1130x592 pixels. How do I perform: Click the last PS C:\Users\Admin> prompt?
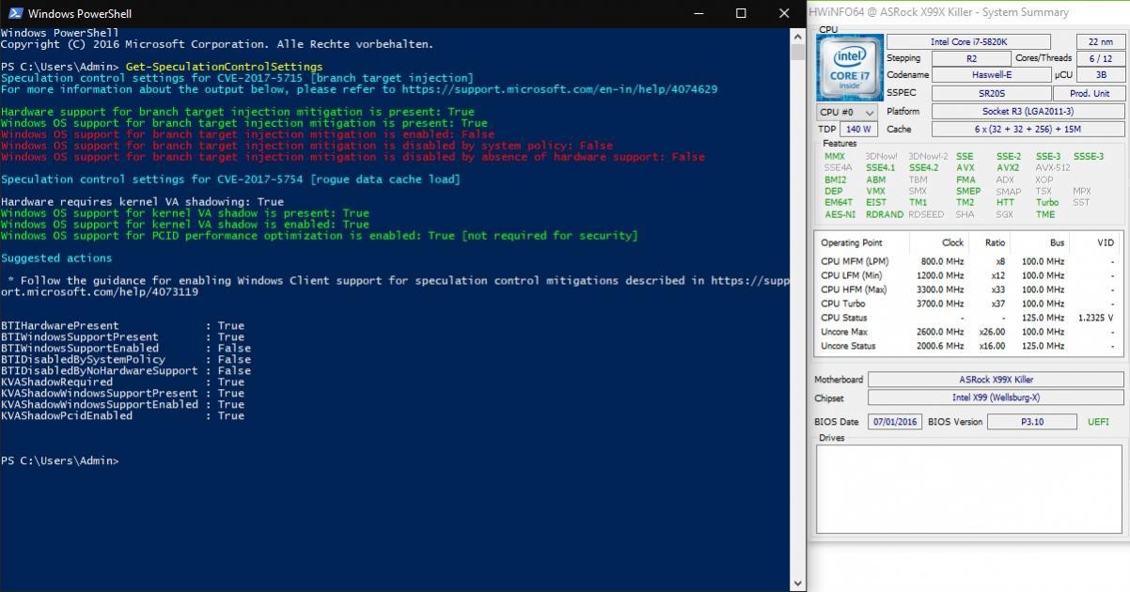pos(60,460)
